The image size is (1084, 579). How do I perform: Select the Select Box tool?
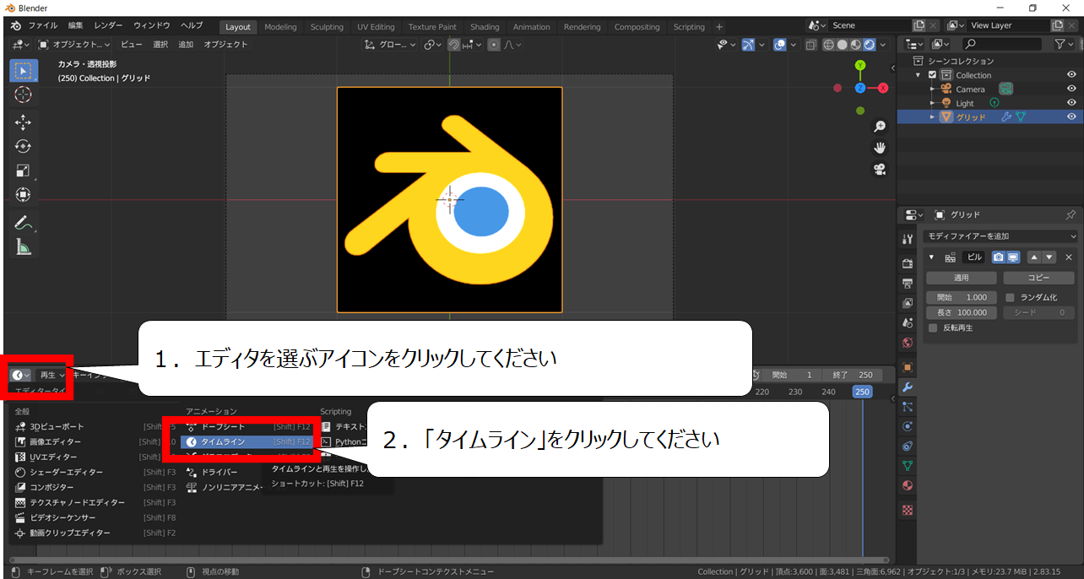23,71
